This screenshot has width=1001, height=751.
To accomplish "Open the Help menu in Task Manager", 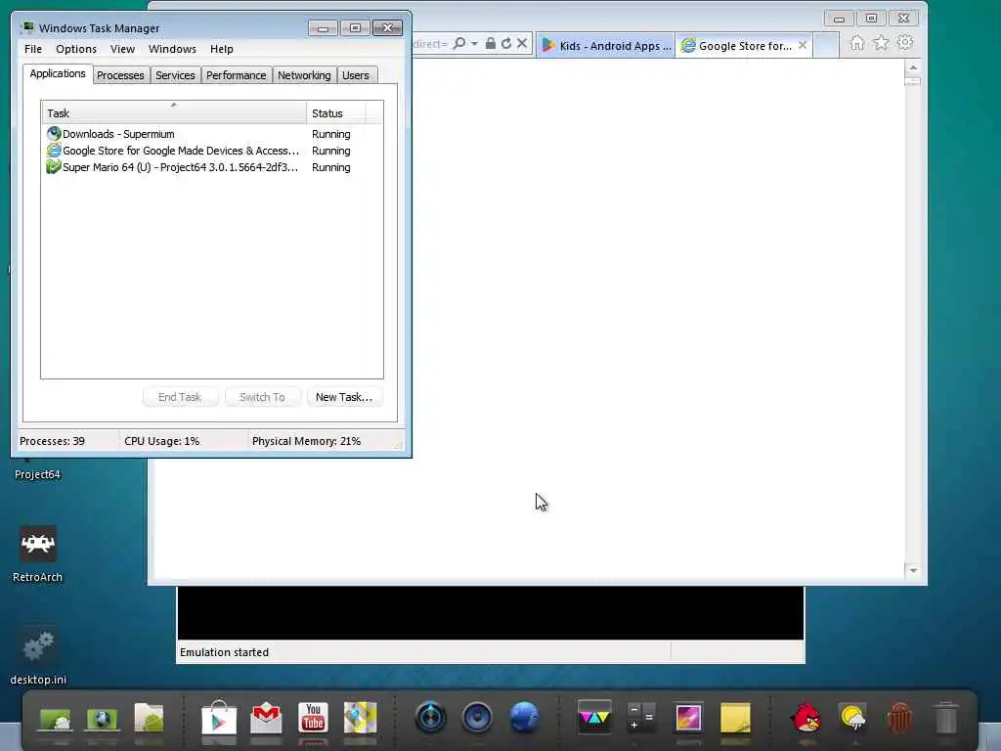I will [x=222, y=49].
